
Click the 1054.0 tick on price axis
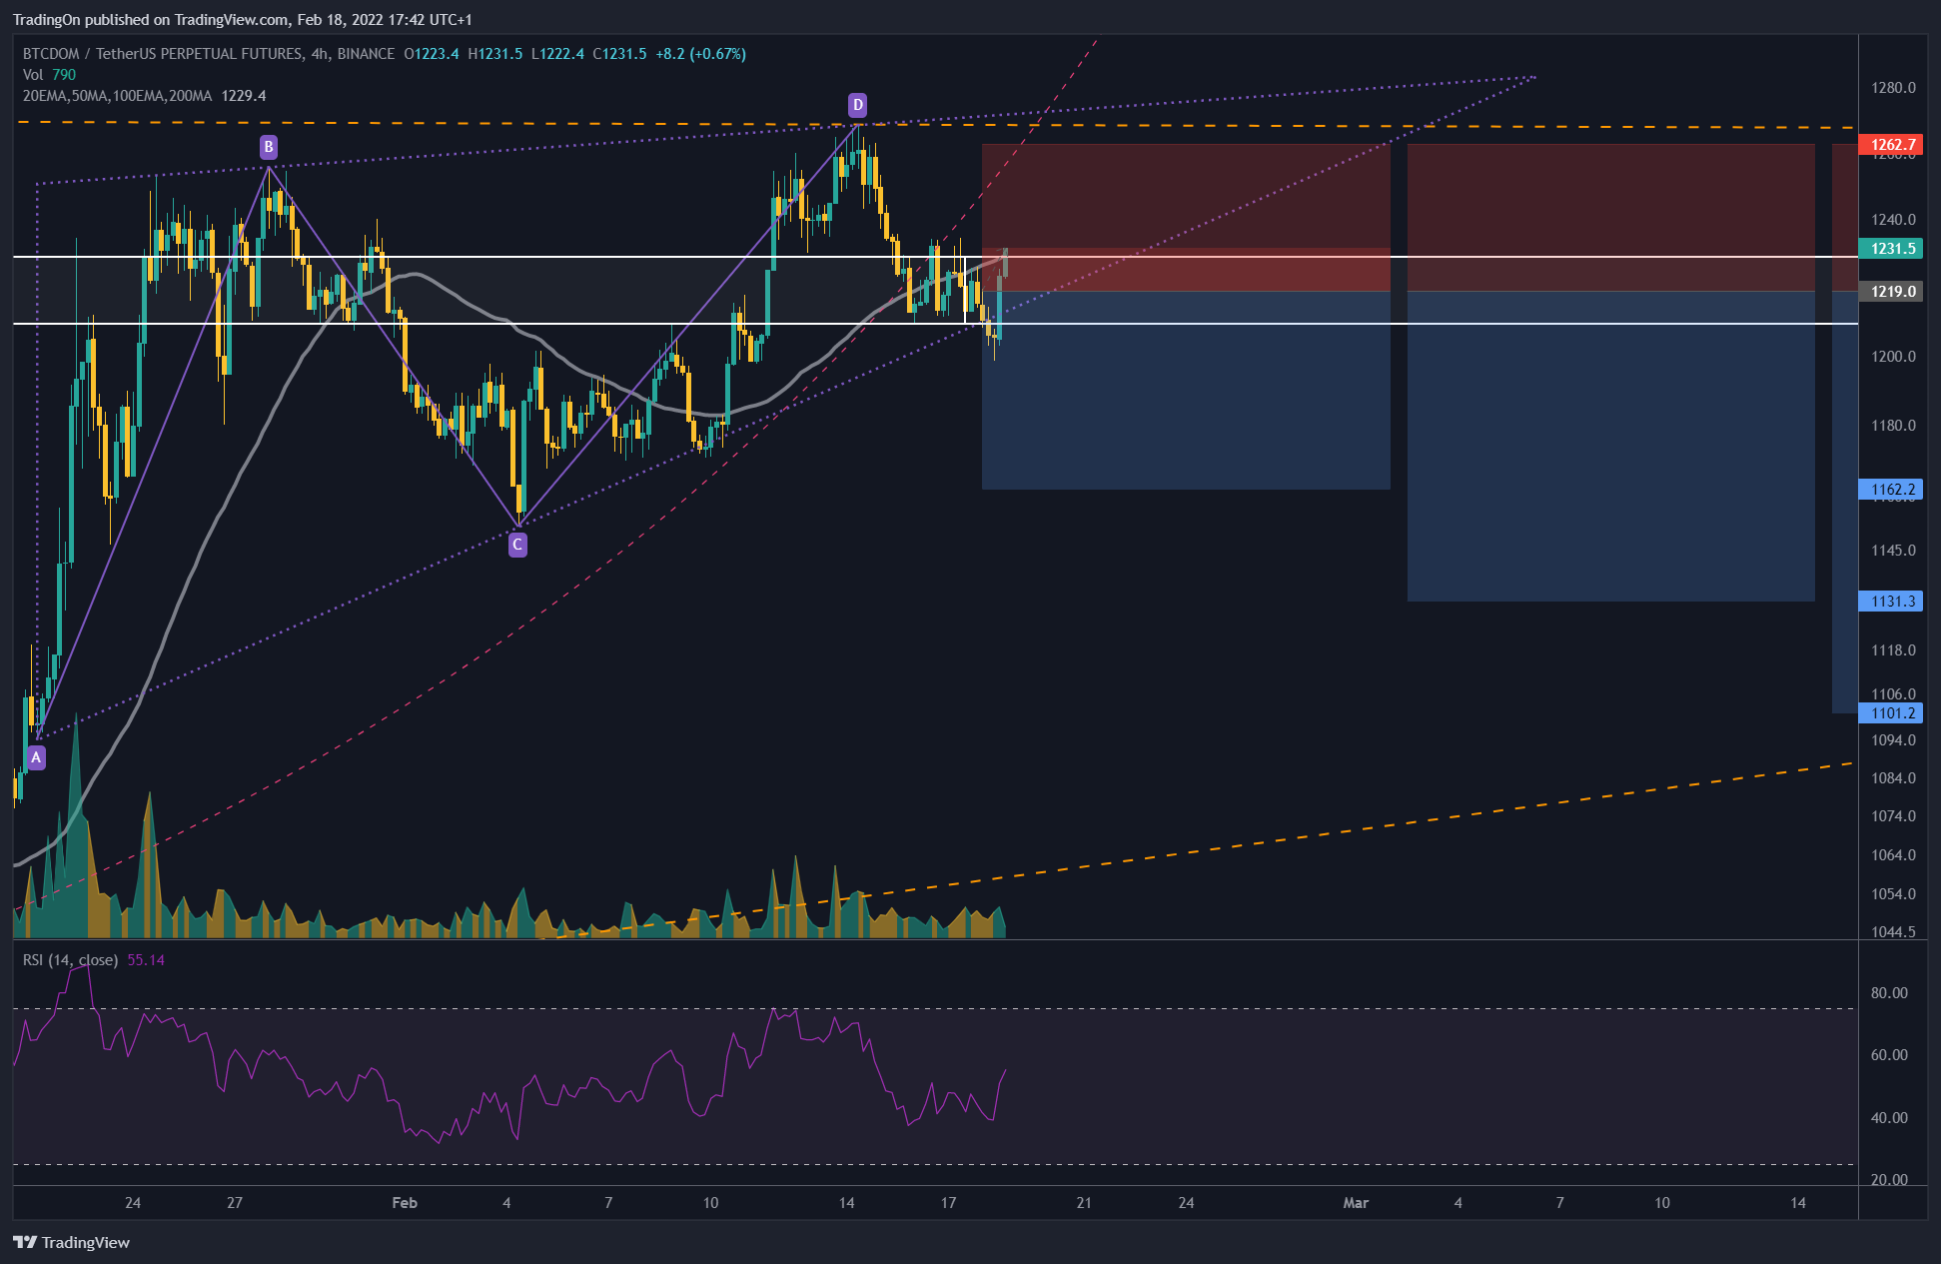(x=1893, y=894)
